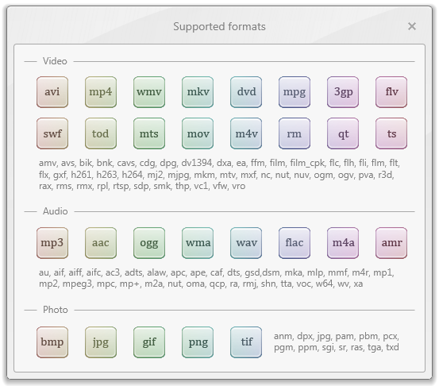Pick the dvd format tile

click(246, 92)
